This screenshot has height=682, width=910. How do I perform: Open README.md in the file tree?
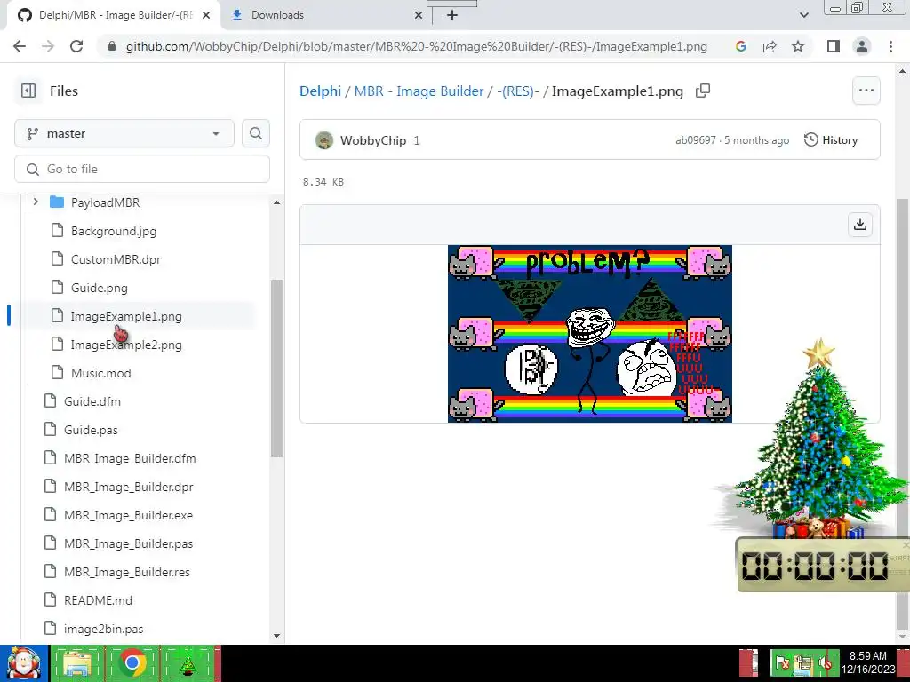click(x=98, y=600)
